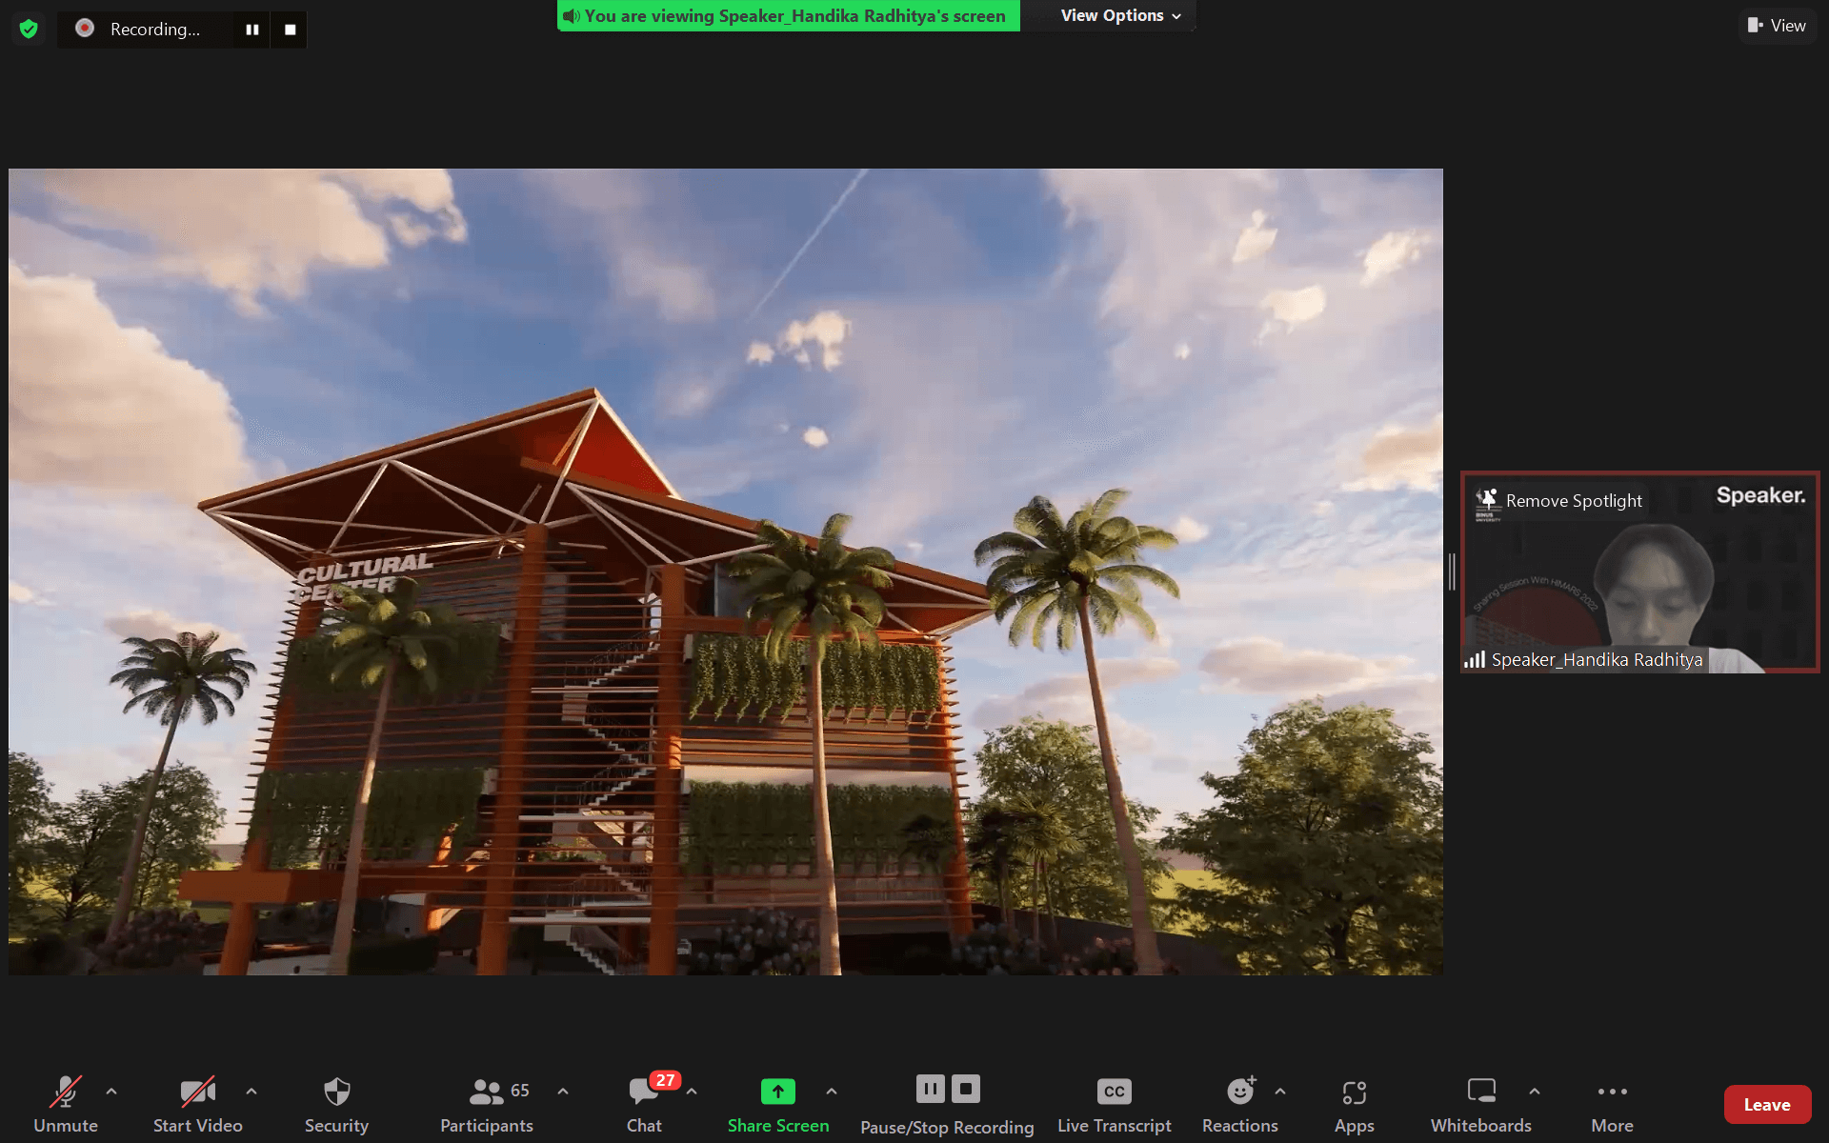The width and height of the screenshot is (1829, 1143).
Task: Open the Security shield menu
Action: pos(336,1105)
